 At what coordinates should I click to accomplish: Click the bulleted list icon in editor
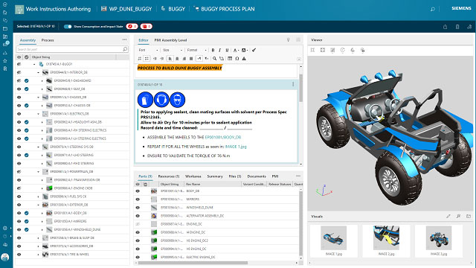147,59
